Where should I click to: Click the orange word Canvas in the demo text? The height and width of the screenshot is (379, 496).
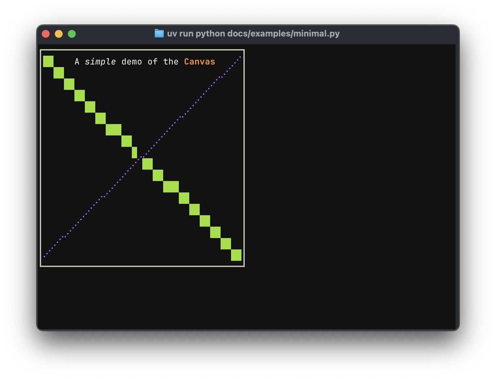[x=199, y=62]
